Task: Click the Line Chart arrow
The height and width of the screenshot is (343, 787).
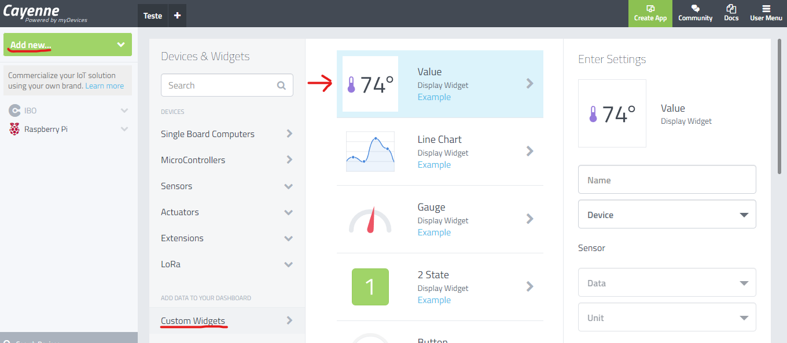Action: click(x=529, y=152)
